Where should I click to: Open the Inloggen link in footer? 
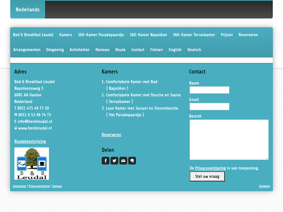264,186
